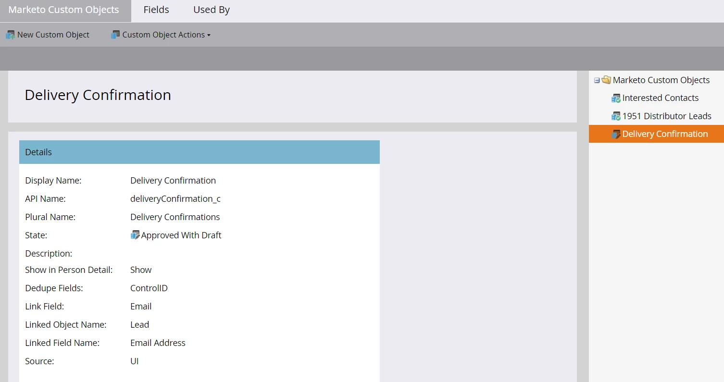Click the Source value UI
The width and height of the screenshot is (724, 382).
pos(135,361)
